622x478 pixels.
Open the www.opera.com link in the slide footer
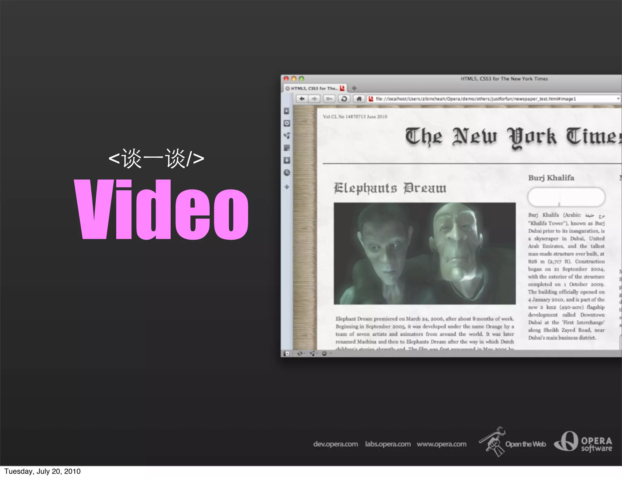point(442,444)
